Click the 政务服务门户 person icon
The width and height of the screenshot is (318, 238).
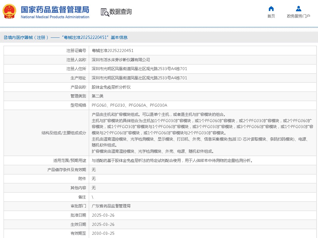coord(298,8)
